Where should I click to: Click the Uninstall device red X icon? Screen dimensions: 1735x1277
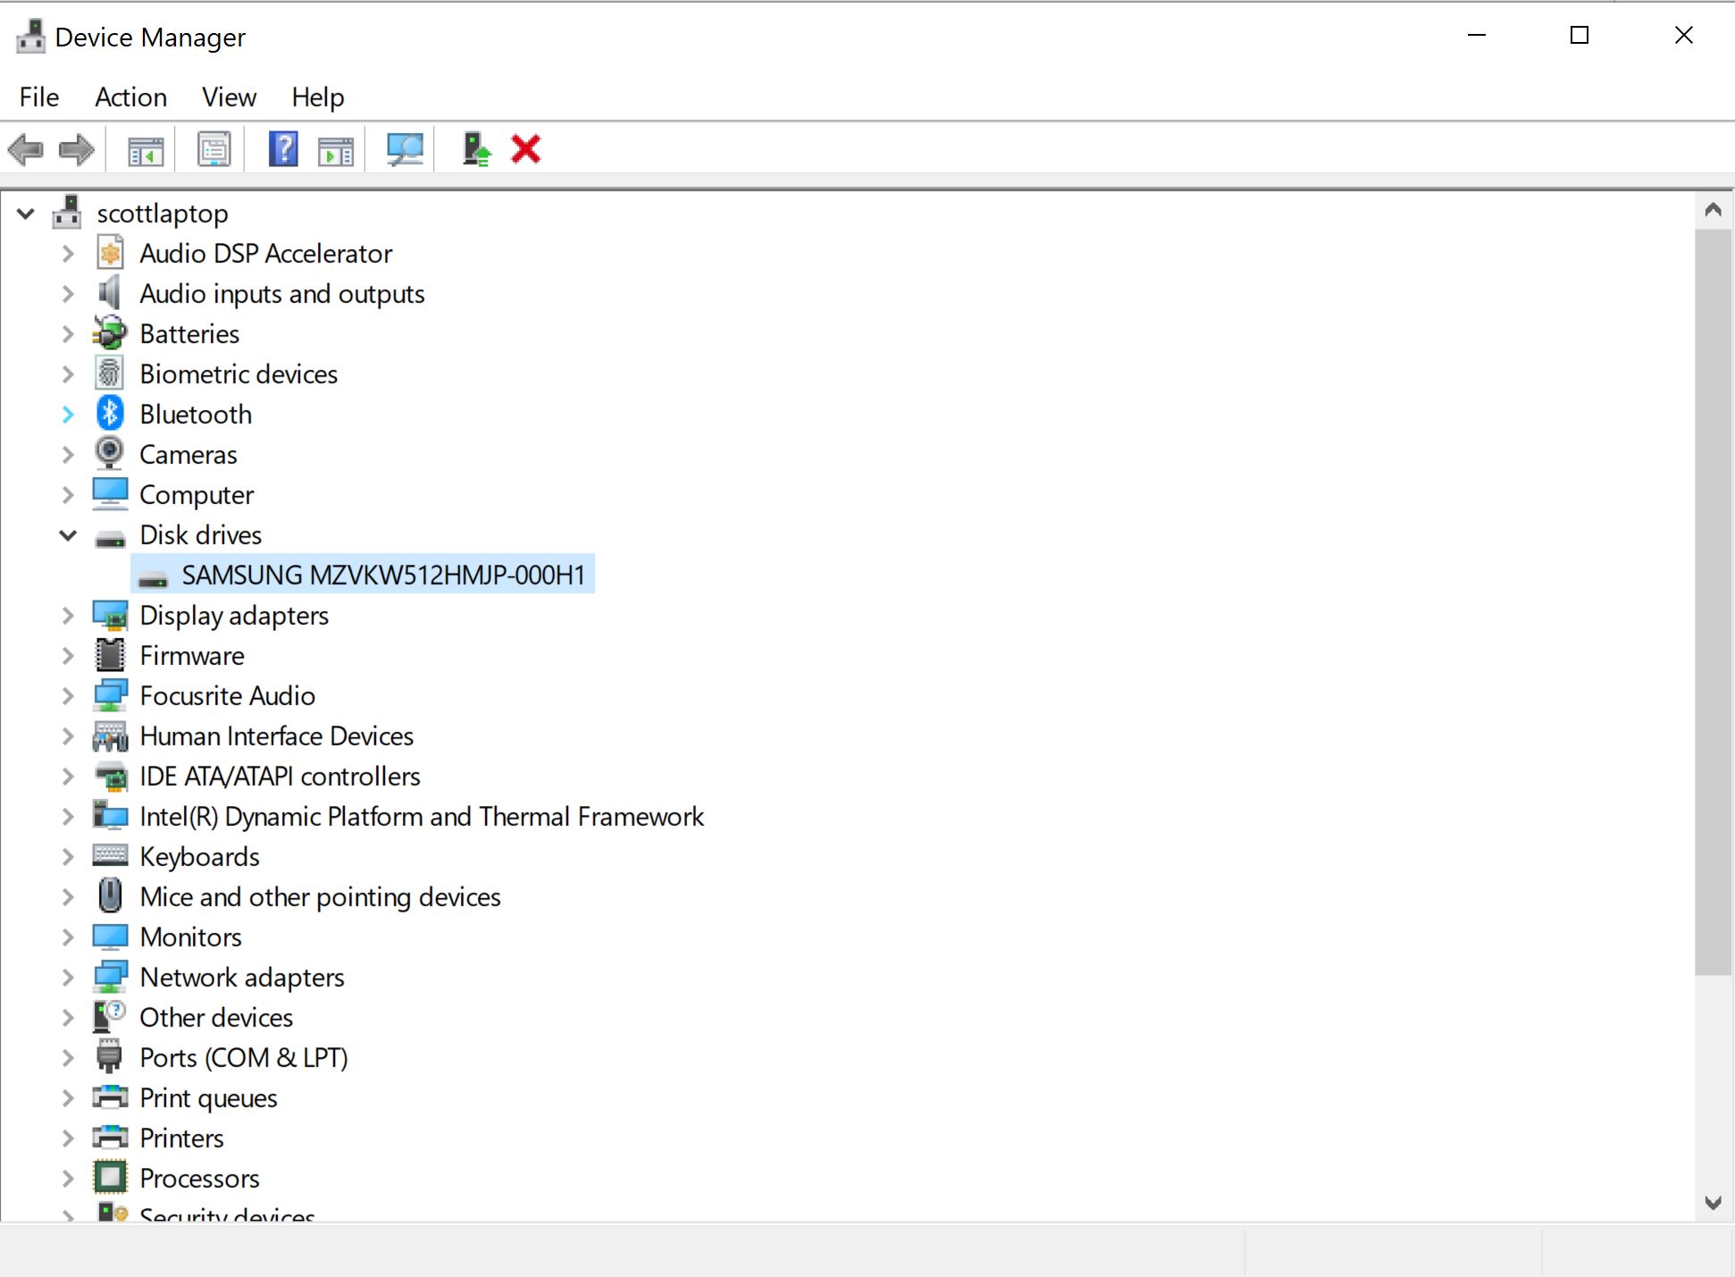click(525, 148)
